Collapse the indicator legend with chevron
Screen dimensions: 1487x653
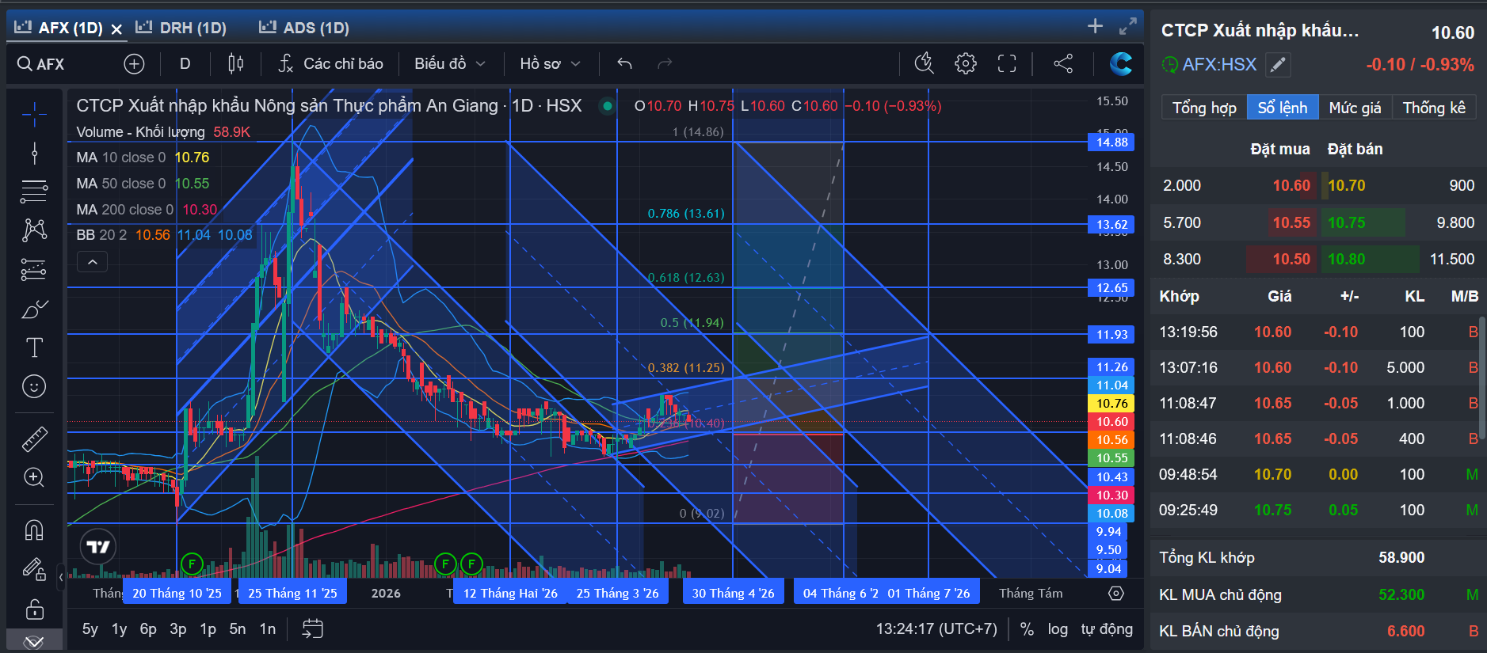[x=92, y=261]
